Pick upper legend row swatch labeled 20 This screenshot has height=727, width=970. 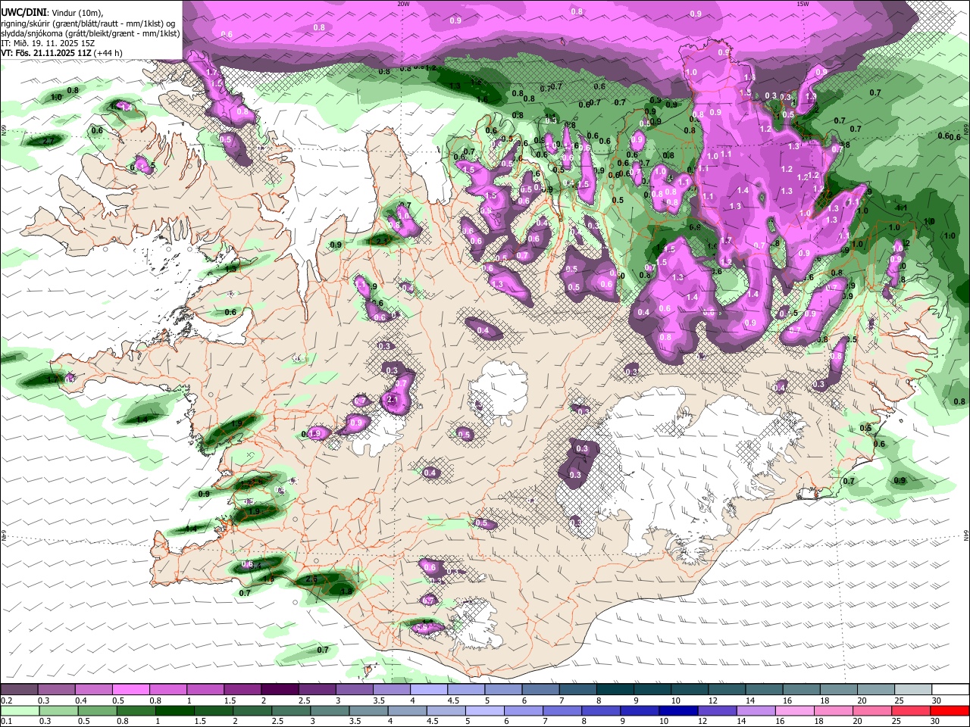875,690
